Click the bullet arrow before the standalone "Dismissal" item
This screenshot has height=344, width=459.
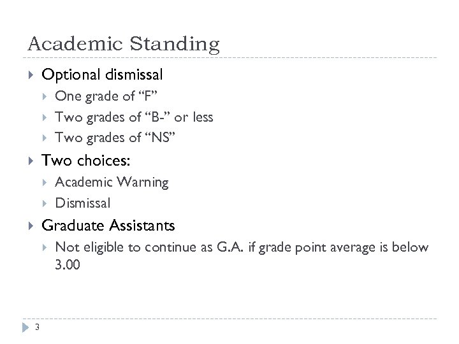(45, 203)
